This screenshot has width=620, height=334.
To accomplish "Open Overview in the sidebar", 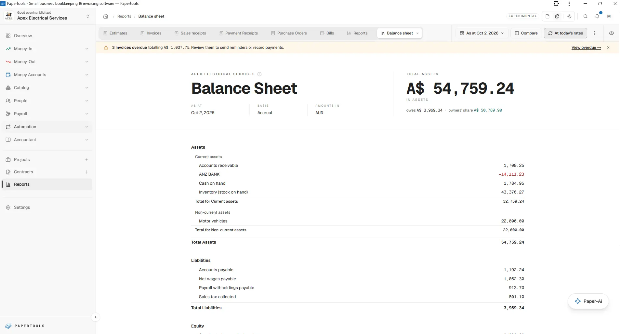I will [47, 36].
